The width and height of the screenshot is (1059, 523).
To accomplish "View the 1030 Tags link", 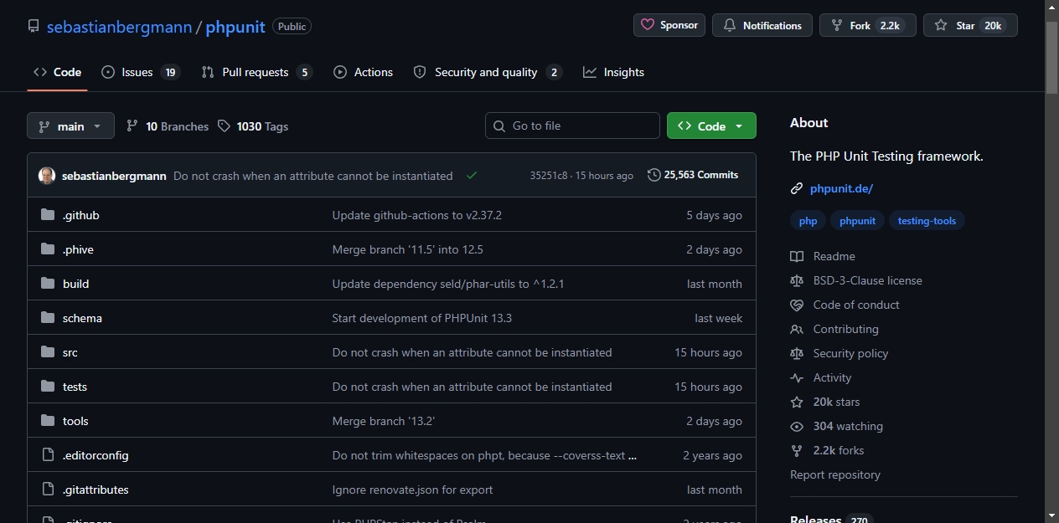I will point(253,126).
